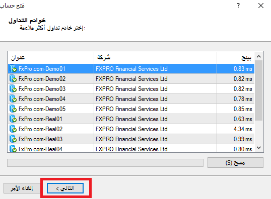This screenshot has height=199, width=271.
Task: Click the server list scrollbar thumb
Action: point(259,90)
